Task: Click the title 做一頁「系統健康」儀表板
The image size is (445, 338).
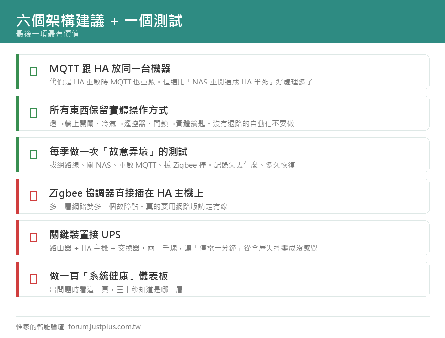Action: (109, 276)
